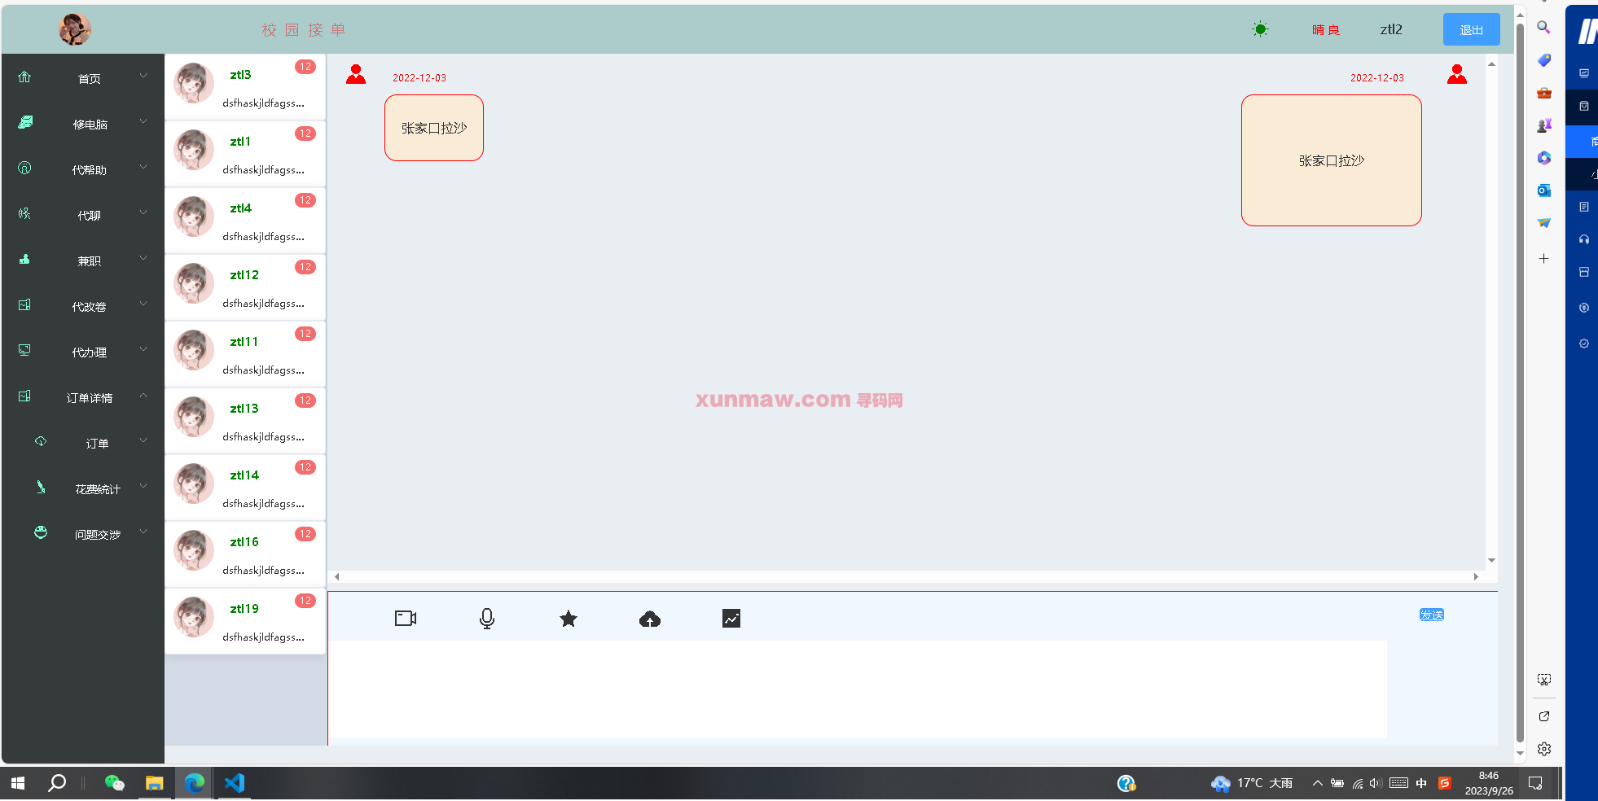Click the user avatar in top header
The height and width of the screenshot is (801, 1598).
click(x=74, y=29)
